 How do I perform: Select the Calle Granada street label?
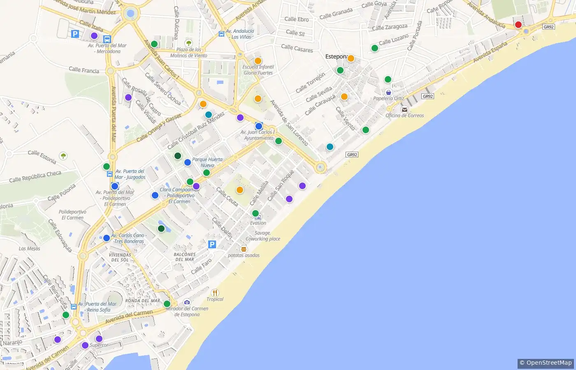tap(336, 14)
